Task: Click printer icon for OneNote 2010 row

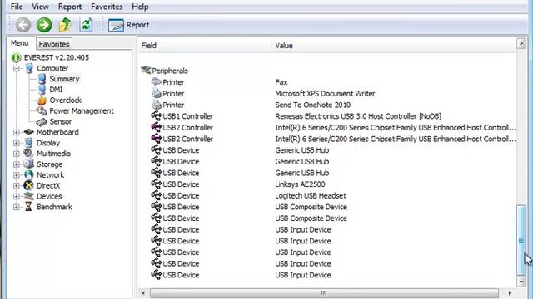Action: [157, 105]
